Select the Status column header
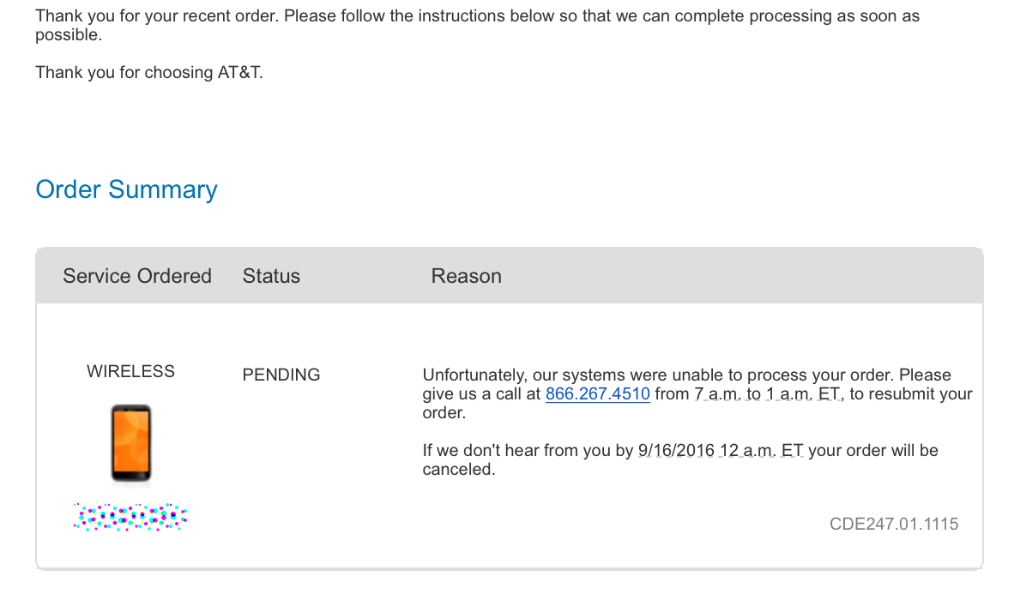1014x612 pixels. 271,276
